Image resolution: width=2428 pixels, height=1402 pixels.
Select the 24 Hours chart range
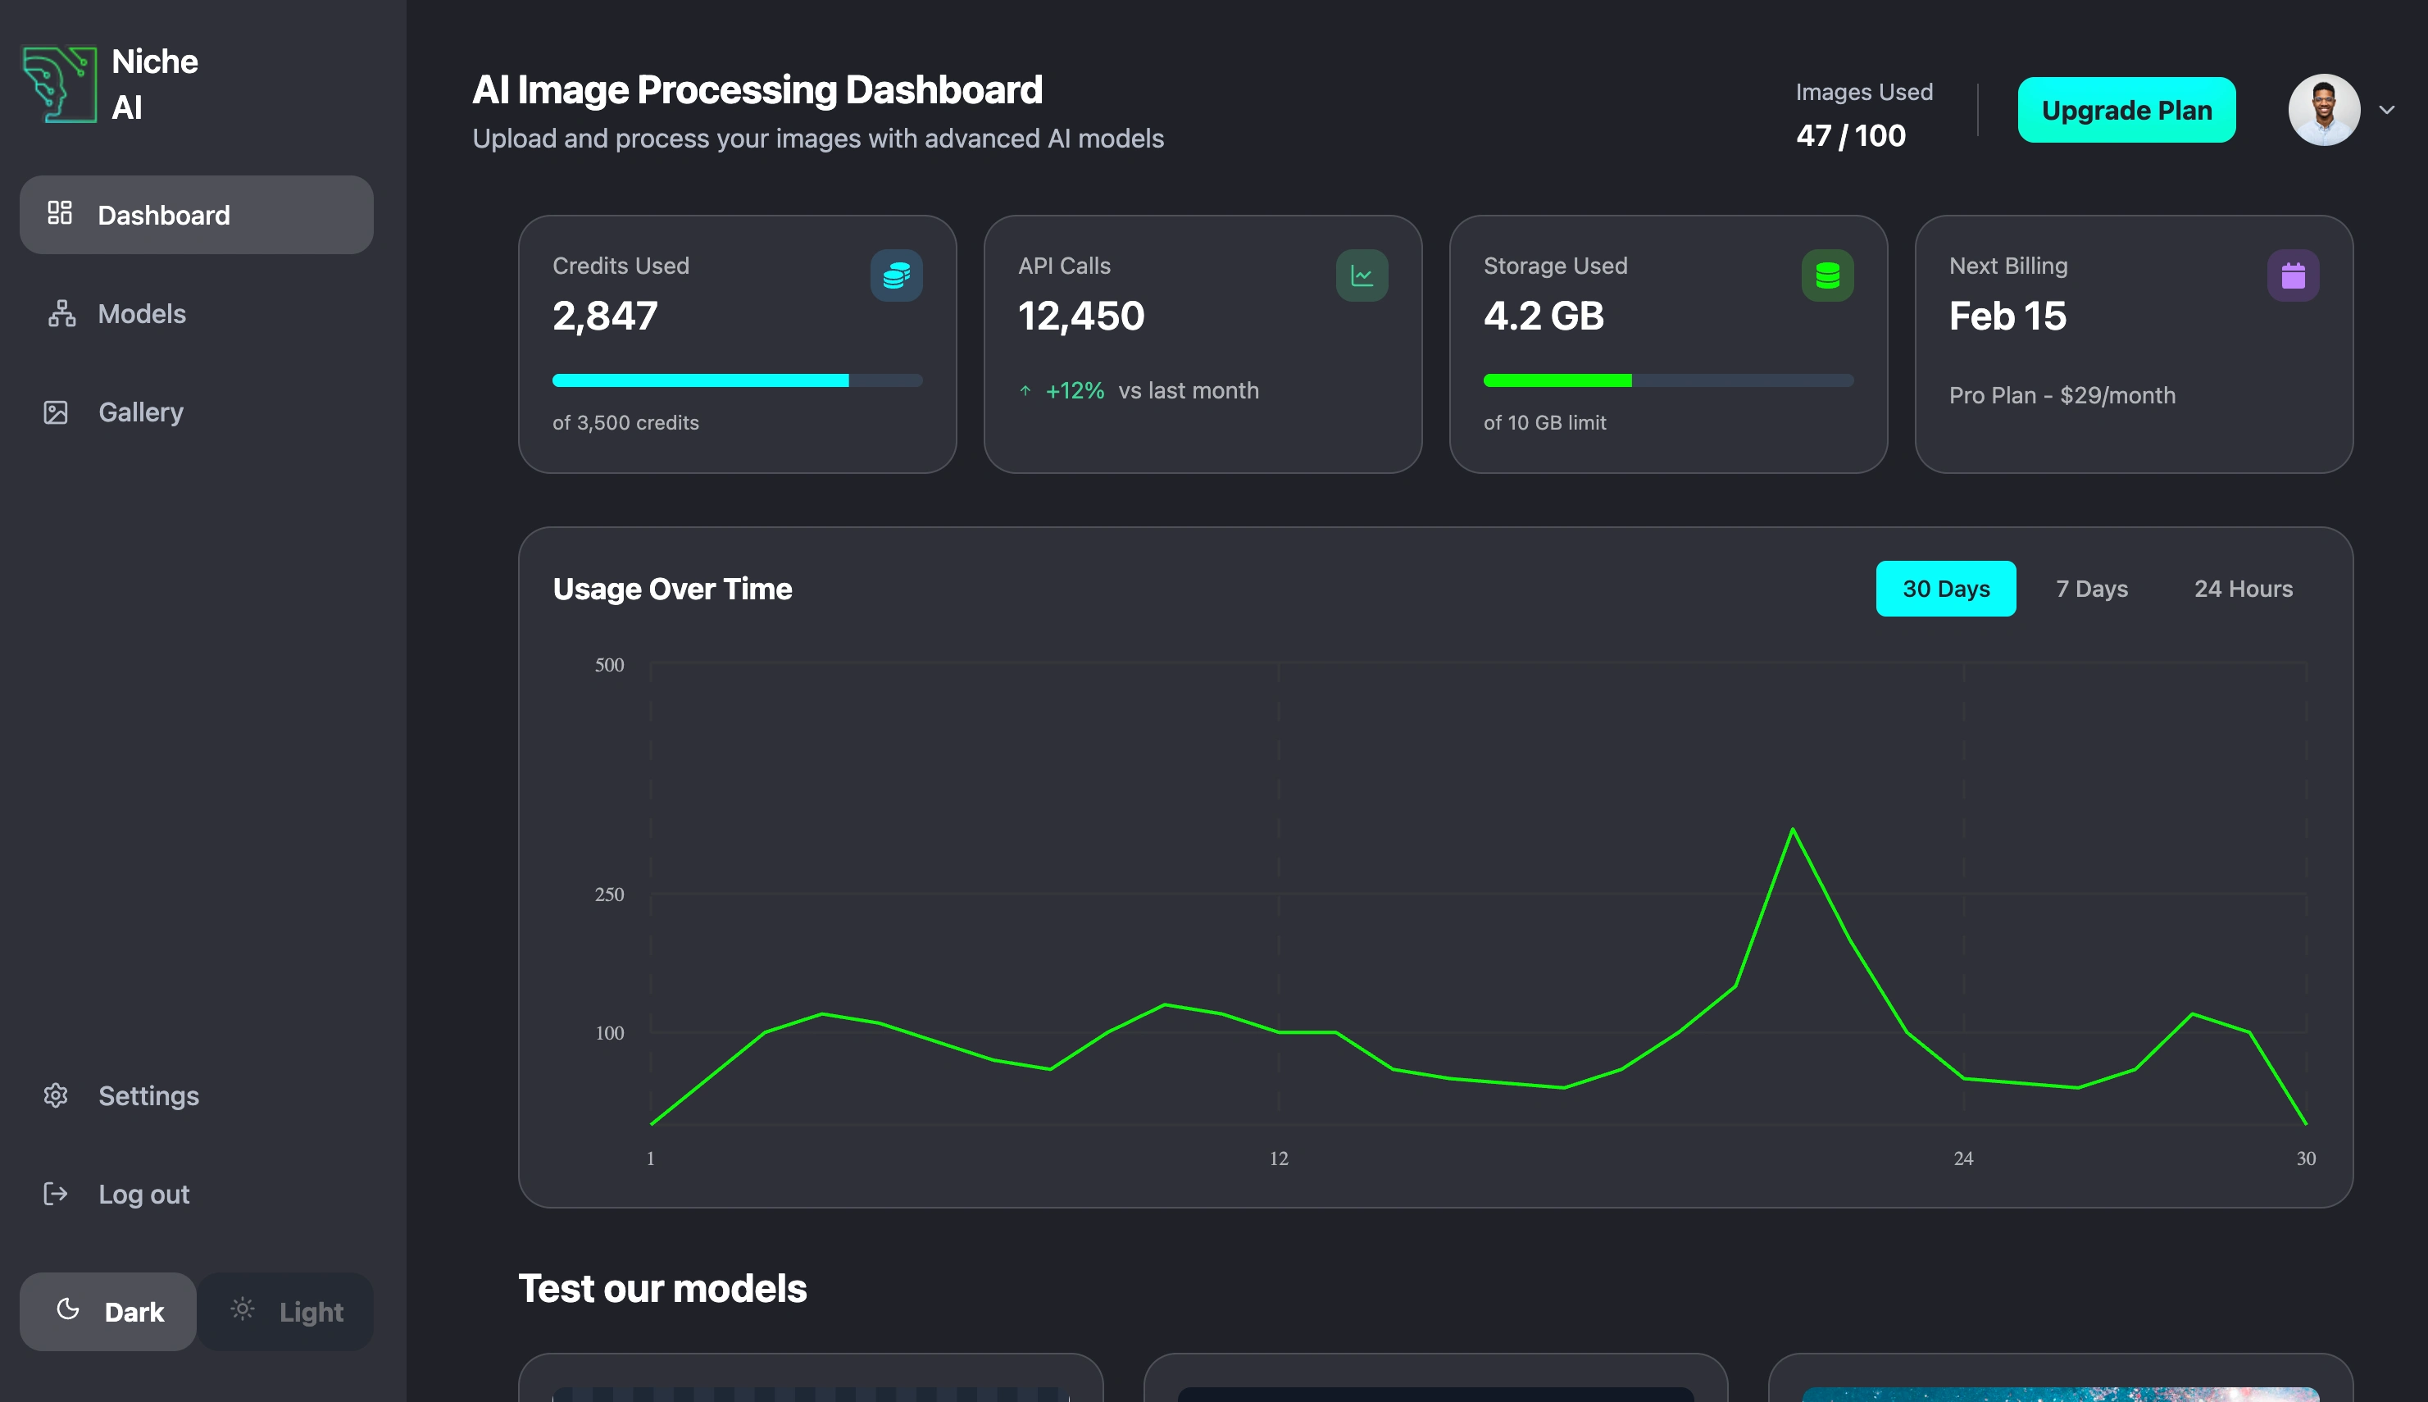point(2242,589)
